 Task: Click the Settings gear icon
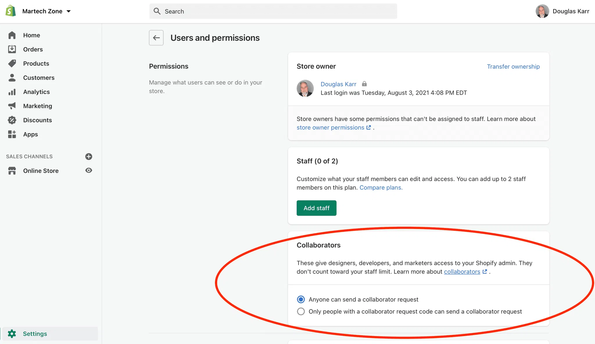[x=12, y=334]
